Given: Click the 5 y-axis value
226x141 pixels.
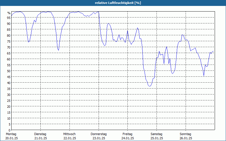Looking at the screenshot, I should click(10, 124).
